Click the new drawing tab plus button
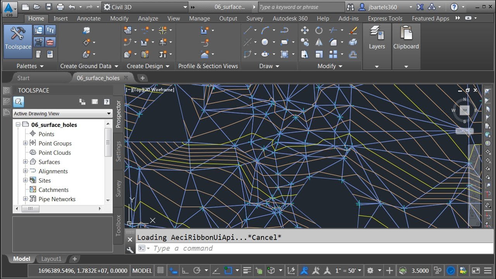 pyautogui.click(x=143, y=78)
